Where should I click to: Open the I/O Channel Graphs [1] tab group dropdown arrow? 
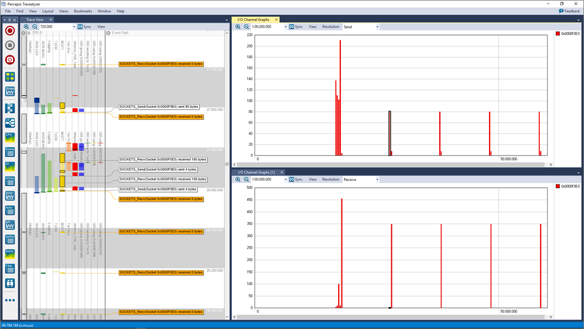578,173
